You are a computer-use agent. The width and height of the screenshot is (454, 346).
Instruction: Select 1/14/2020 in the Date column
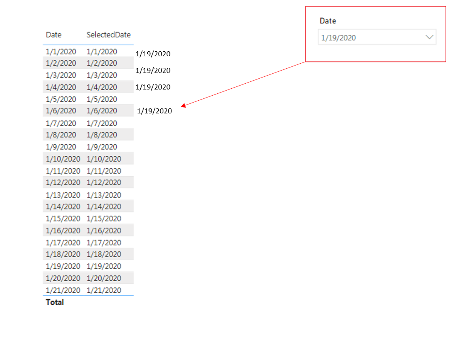tap(63, 207)
